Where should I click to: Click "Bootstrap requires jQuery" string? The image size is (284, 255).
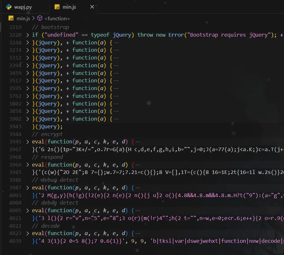click(x=229, y=35)
